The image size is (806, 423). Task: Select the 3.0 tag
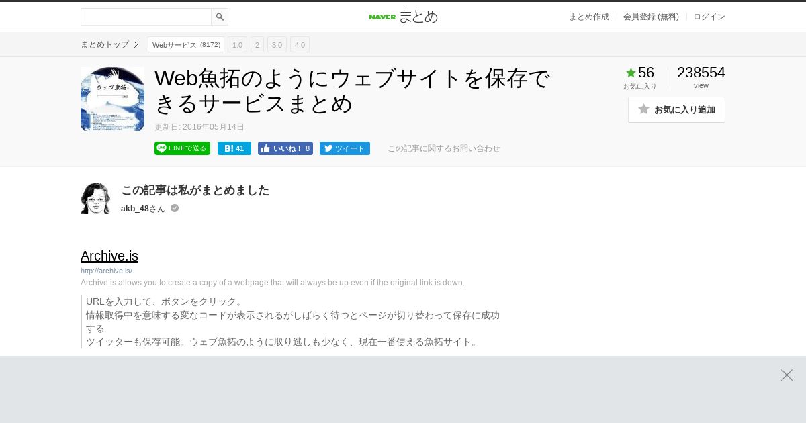coord(277,44)
